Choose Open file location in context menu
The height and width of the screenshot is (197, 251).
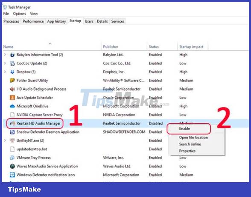coord(193,137)
